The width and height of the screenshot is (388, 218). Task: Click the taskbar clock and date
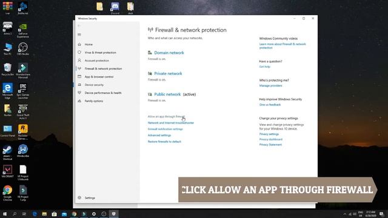click(x=370, y=214)
